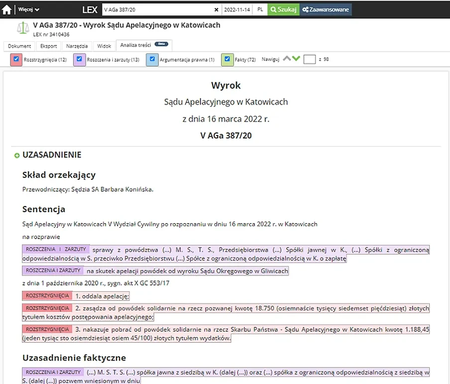Open the Więcej dropdown menu
Image resolution: width=450 pixels, height=384 pixels.
point(29,9)
